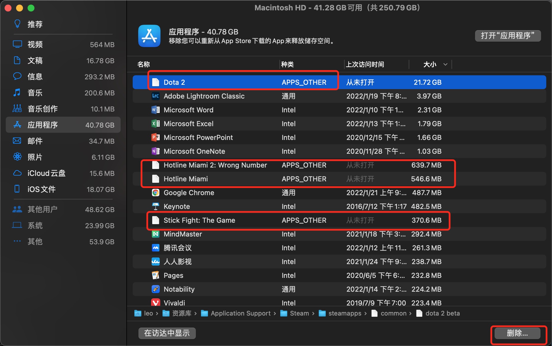552x346 pixels.
Task: Click the App Store icon in the header
Action: pyautogui.click(x=149, y=36)
